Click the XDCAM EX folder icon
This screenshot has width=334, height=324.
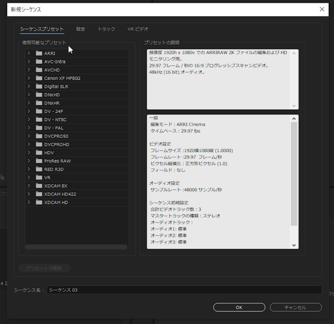(39, 186)
